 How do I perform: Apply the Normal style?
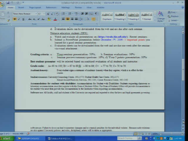[x=147, y=16]
